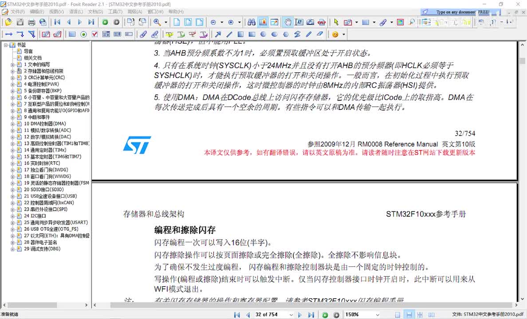Print the document via the printer icon
The height and width of the screenshot is (319, 527).
[x=31, y=22]
